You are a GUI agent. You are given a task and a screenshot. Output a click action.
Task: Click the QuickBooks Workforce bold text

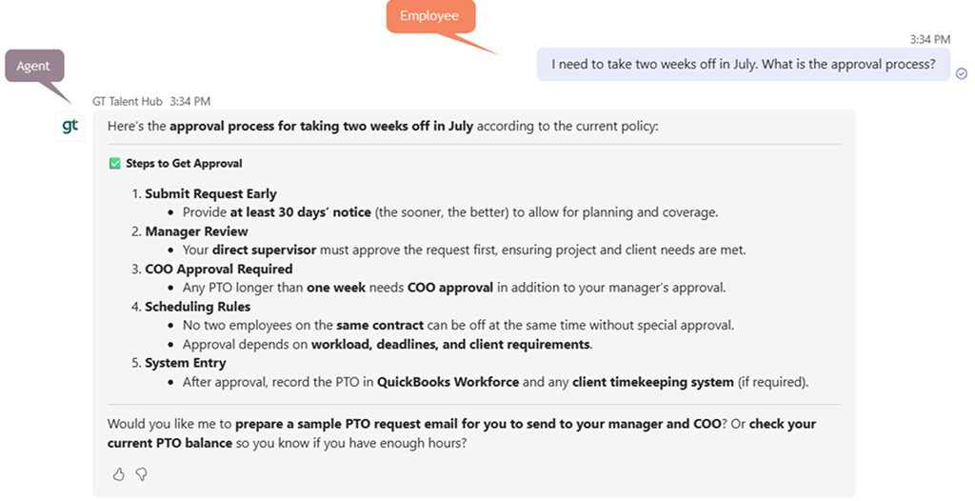(448, 382)
